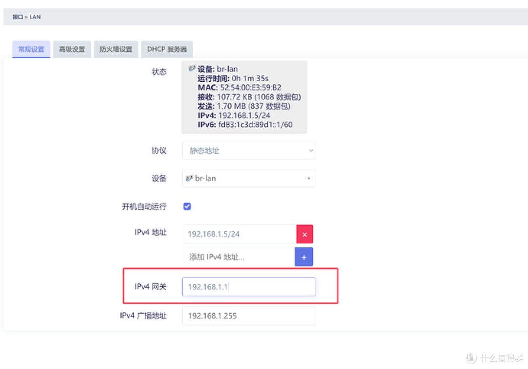This screenshot has height=369, width=528.
Task: Click the network device icon beside br-lan in status
Action: point(193,69)
